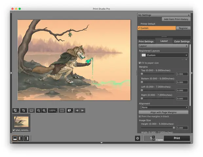203x157 pixels.
Task: Click the Bottom margin value field
Action: pos(182,82)
